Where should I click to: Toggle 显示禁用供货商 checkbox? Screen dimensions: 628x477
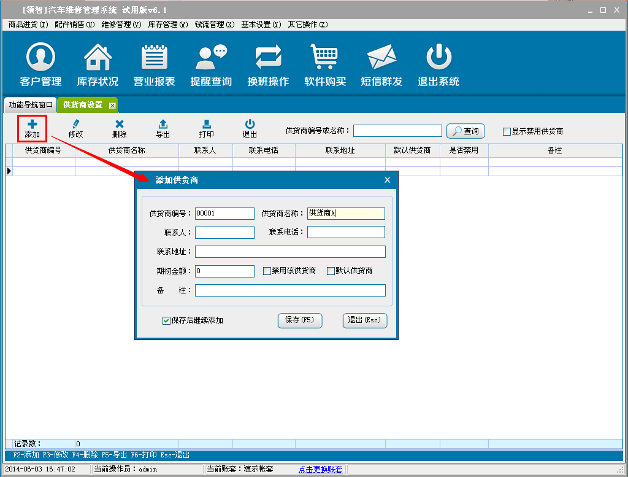[x=507, y=131]
